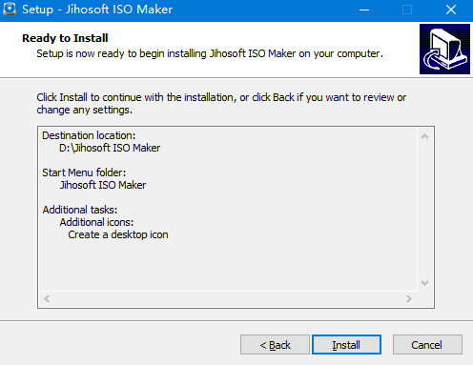Click the 'Ready to Install' heading

[65, 38]
